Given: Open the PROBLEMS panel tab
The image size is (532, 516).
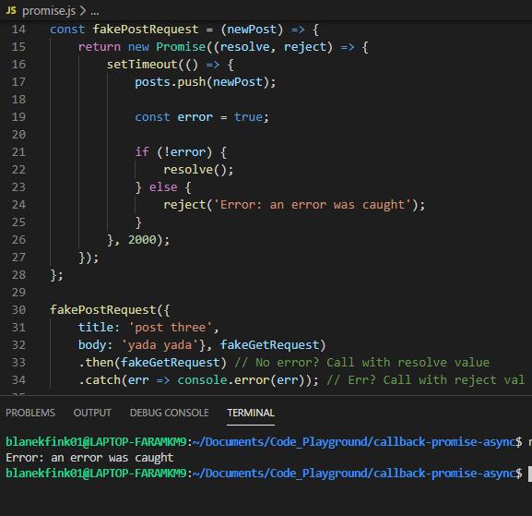Looking at the screenshot, I should (x=30, y=413).
